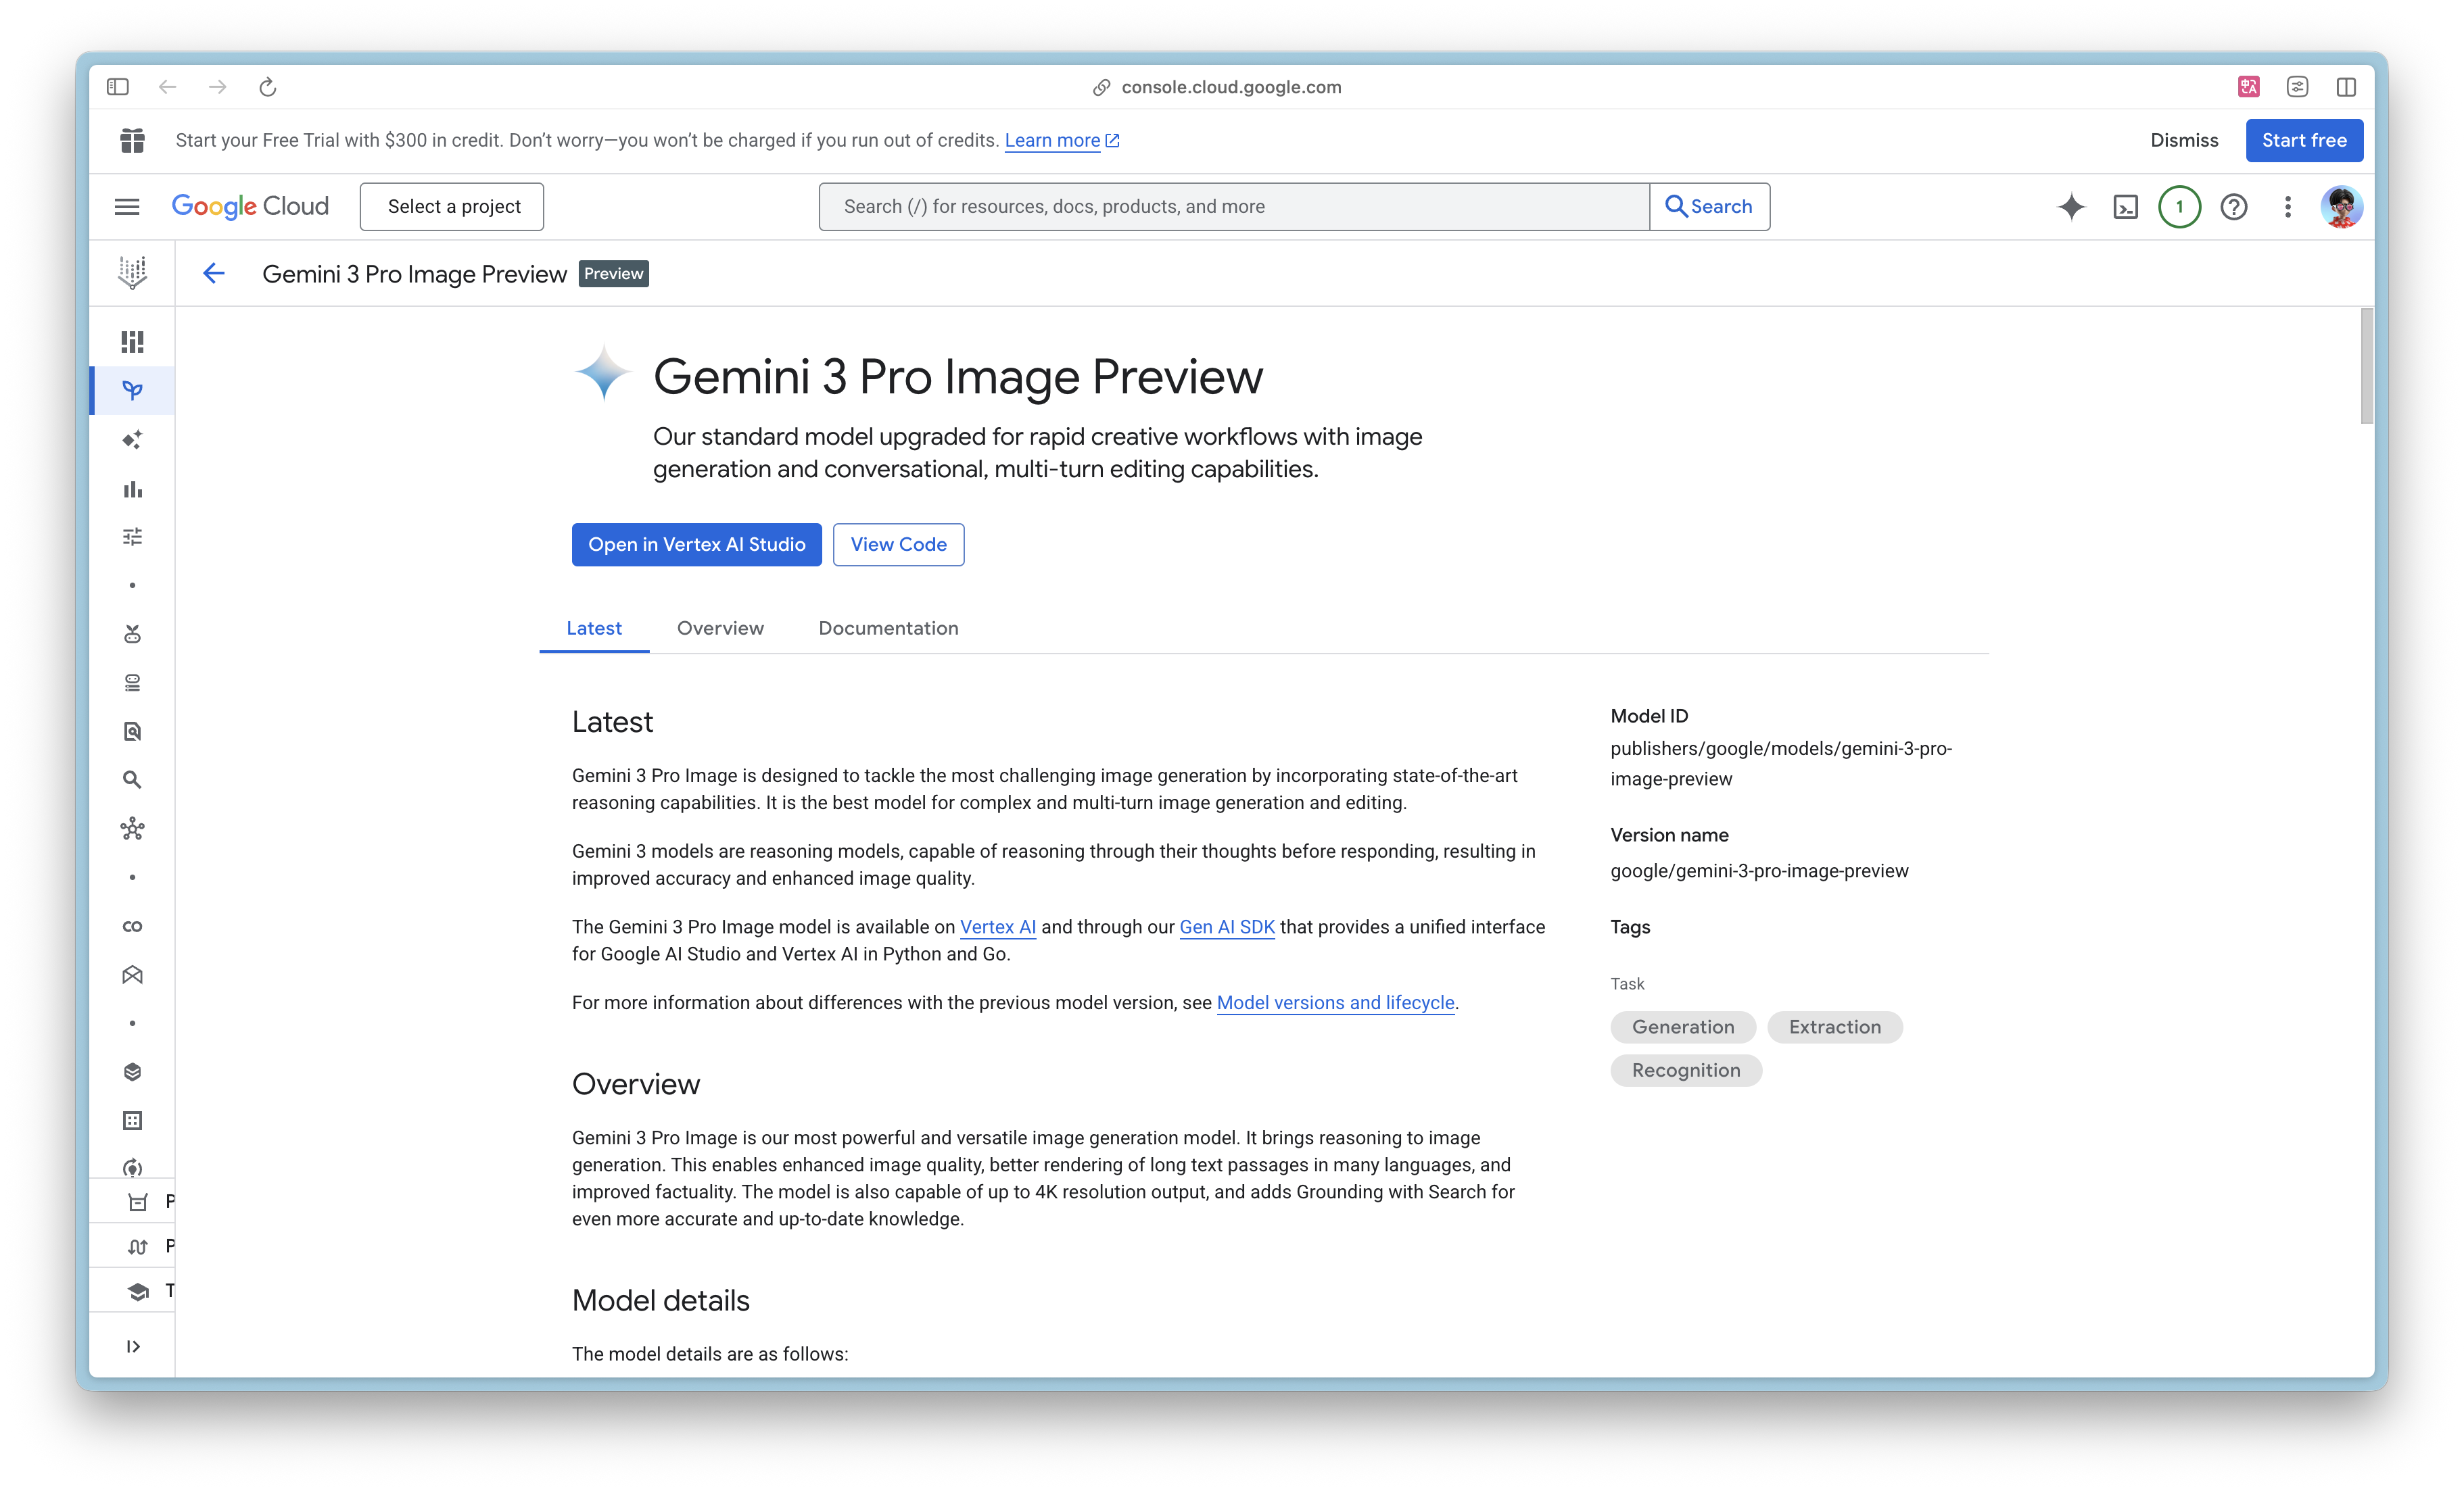Image resolution: width=2464 pixels, height=1491 pixels.
Task: Dismiss the free trial banner
Action: click(x=2184, y=140)
